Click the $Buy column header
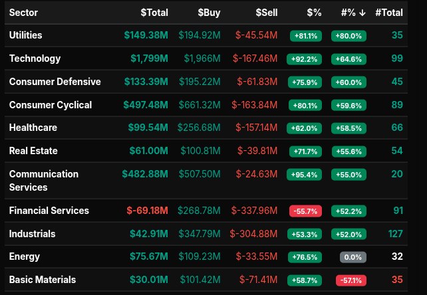Image resolution: width=427 pixels, height=295 pixels. tap(210, 13)
